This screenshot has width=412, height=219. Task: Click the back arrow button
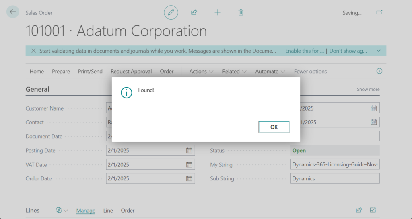tap(13, 12)
